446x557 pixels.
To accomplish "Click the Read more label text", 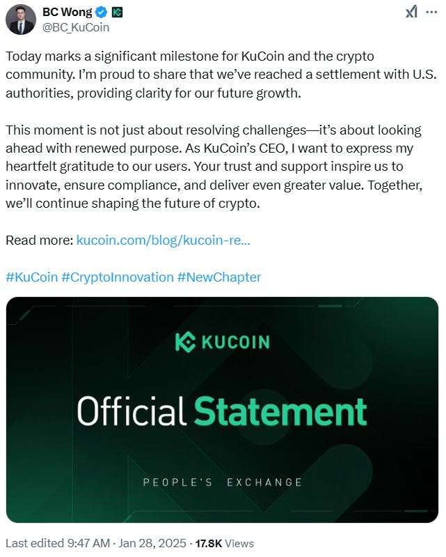I will click(39, 240).
